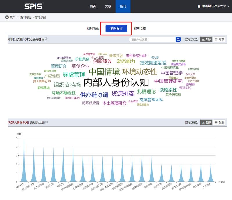Click the blue search magnifier button

pos(178,39)
